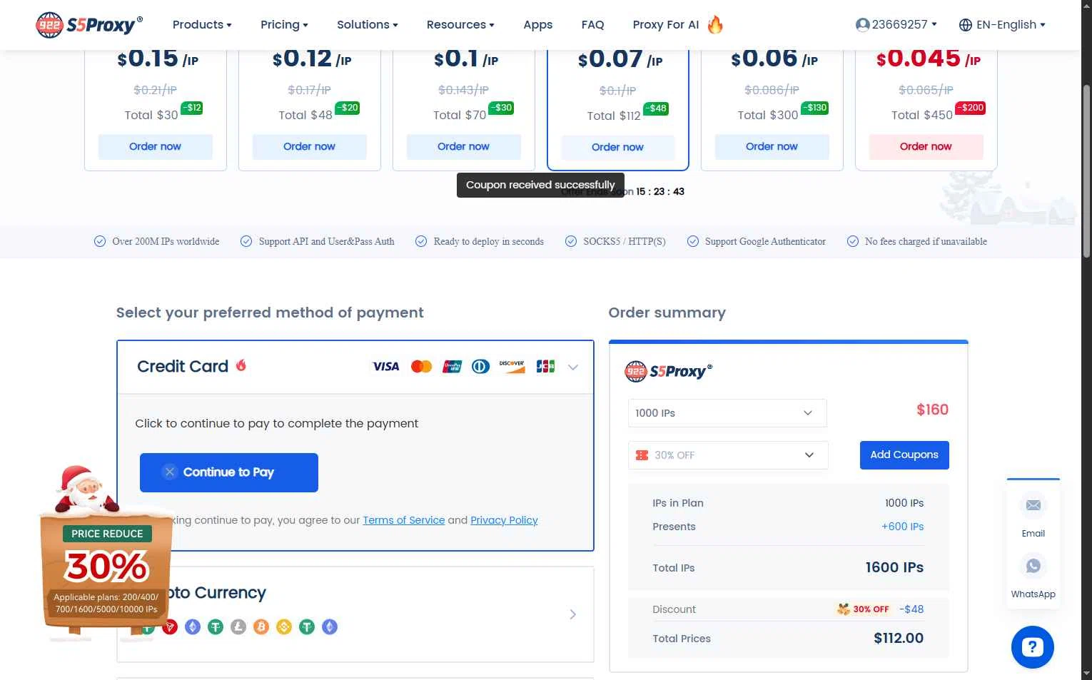Open the account 23669257 dropdown
Viewport: 1092px width, 680px height.
pos(896,25)
